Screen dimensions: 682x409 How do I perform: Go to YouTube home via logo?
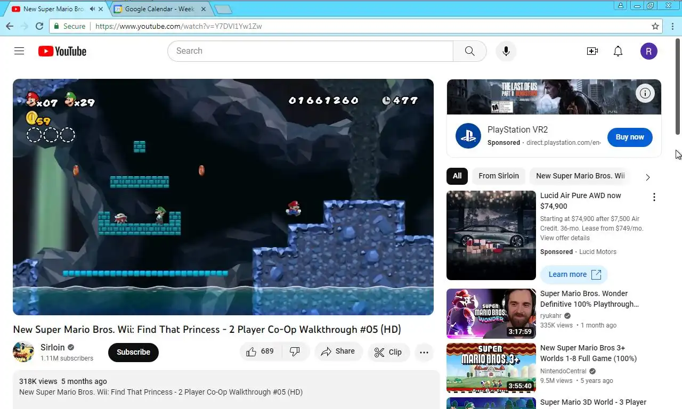(62, 51)
